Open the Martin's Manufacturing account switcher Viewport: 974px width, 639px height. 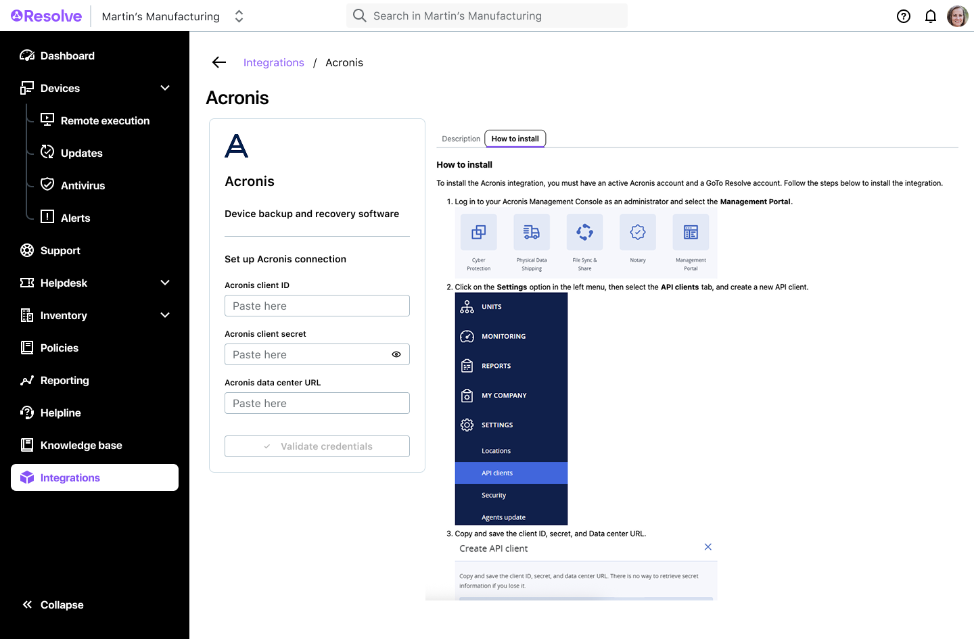pyautogui.click(x=172, y=16)
